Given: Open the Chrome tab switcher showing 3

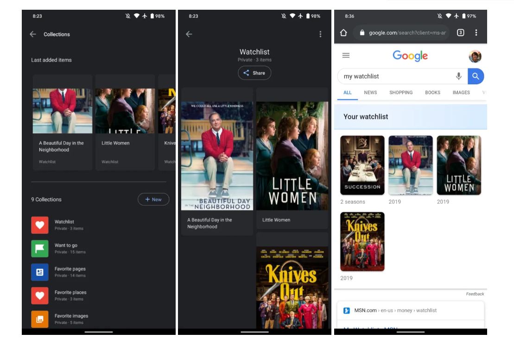Looking at the screenshot, I should (x=461, y=33).
